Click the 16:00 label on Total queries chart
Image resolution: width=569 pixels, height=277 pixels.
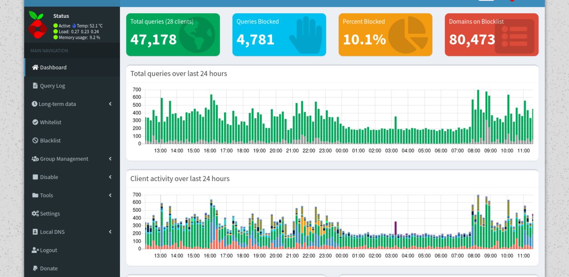pos(210,151)
